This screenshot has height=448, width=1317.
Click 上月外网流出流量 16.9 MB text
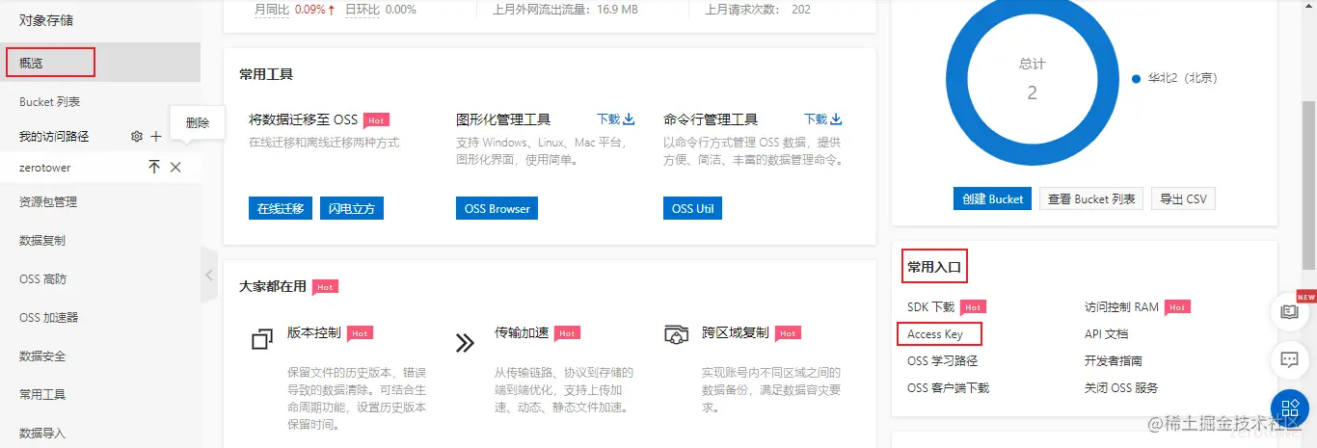tap(565, 10)
